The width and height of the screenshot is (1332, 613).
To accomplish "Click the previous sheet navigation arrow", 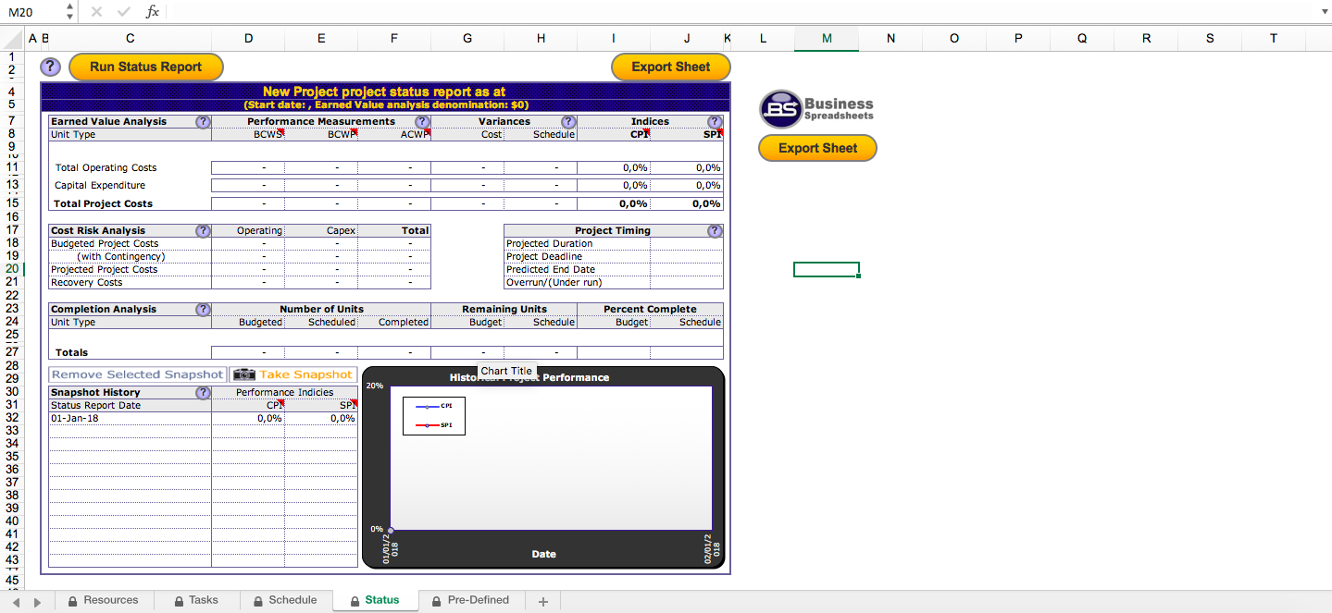I will (15, 601).
